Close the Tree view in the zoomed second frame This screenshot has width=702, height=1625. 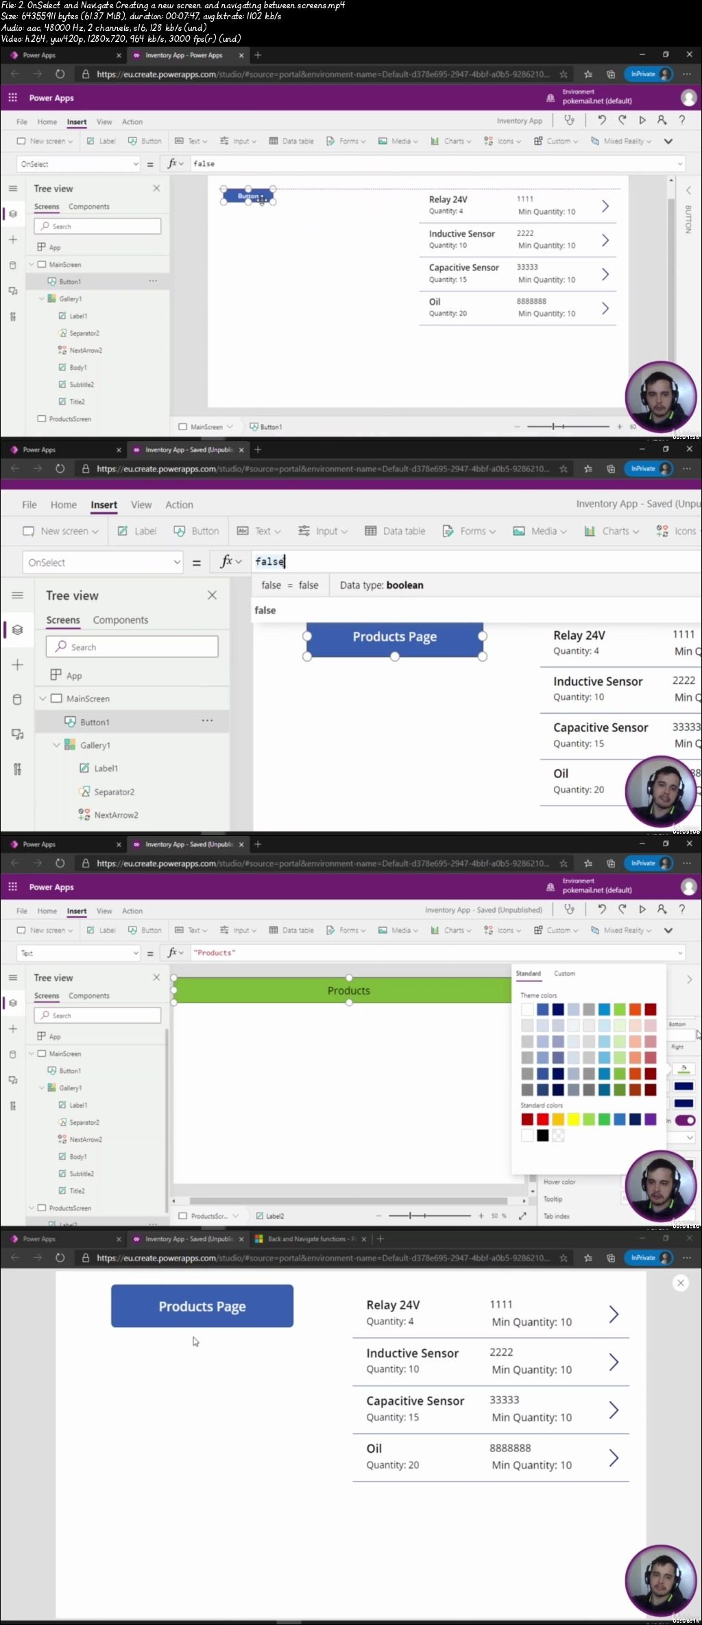(212, 595)
